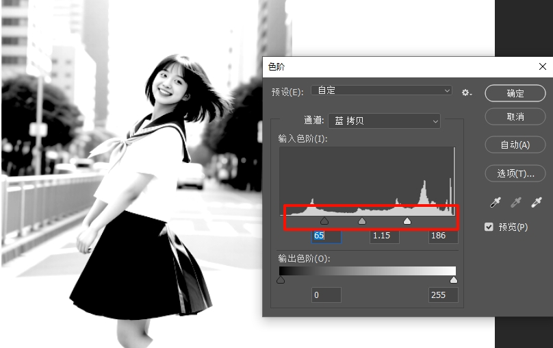The image size is (553, 348).
Task: Click the 预设(E) label
Action: (287, 92)
